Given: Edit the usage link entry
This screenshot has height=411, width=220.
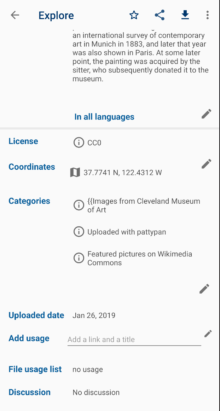Looking at the screenshot, I should 208,334.
